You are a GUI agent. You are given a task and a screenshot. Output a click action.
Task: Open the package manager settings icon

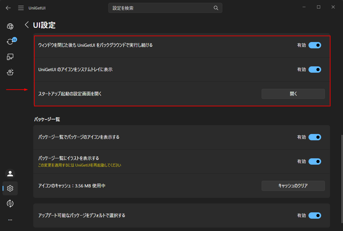point(10,204)
